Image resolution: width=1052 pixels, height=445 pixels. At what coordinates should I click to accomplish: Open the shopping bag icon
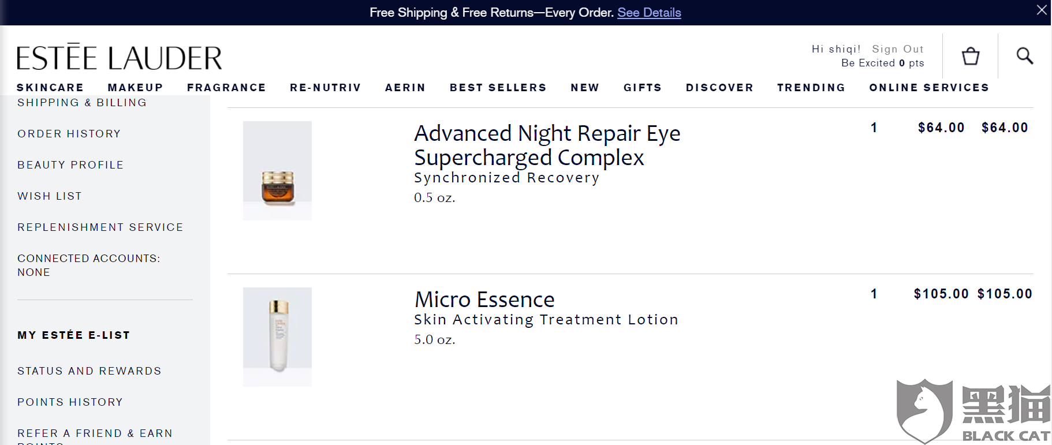(971, 56)
